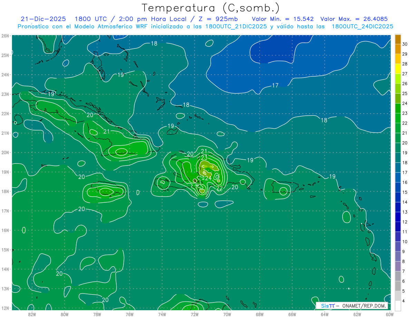Click the contour label "23" over Hispaniola

pos(204,157)
